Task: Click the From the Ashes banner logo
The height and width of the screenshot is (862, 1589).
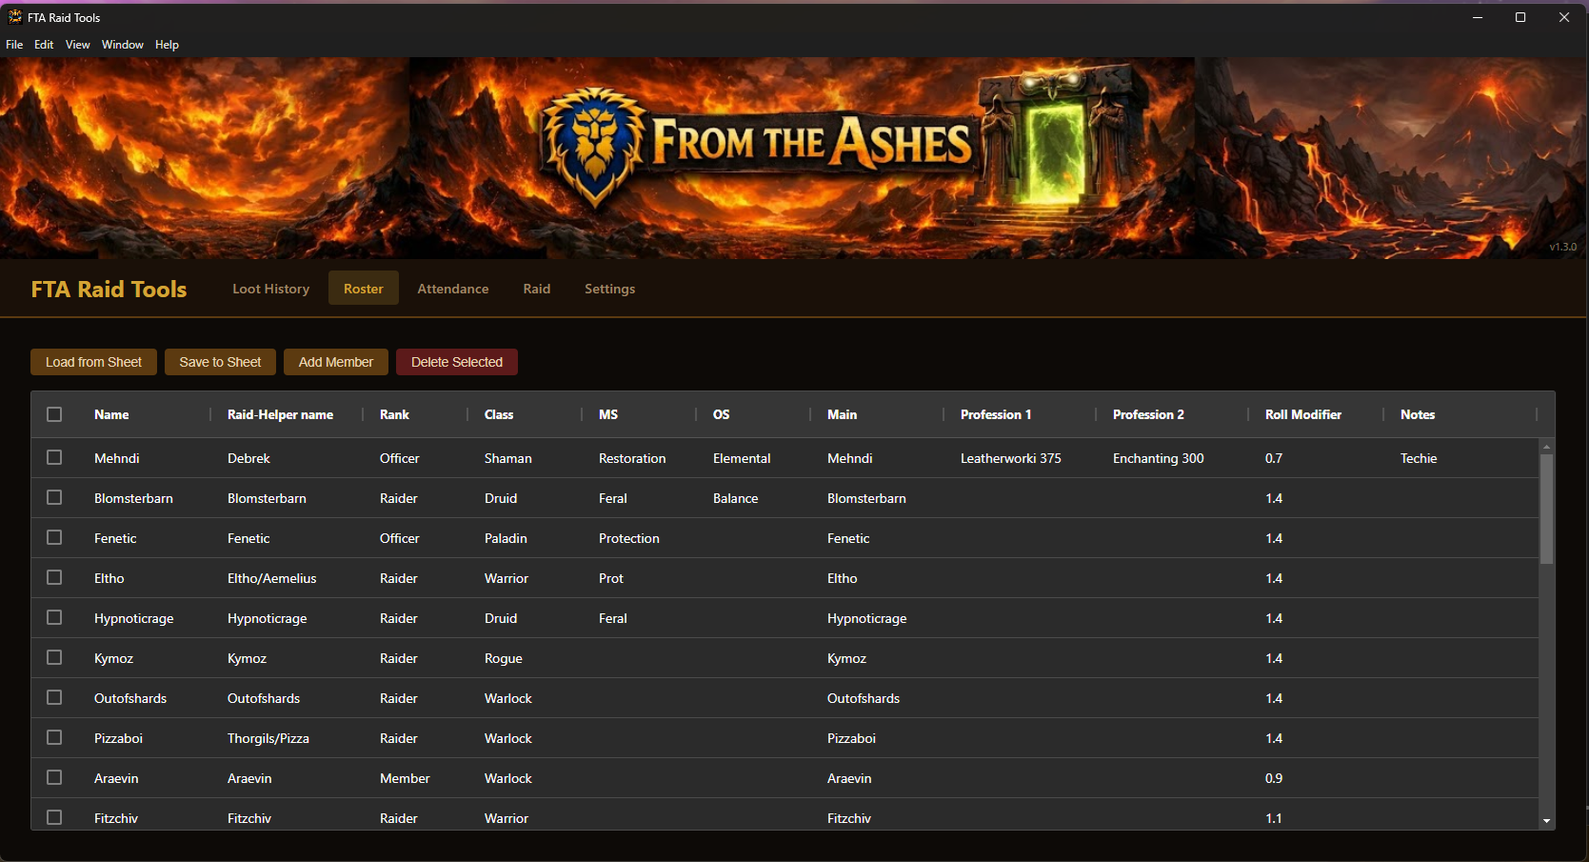Action: (x=757, y=145)
